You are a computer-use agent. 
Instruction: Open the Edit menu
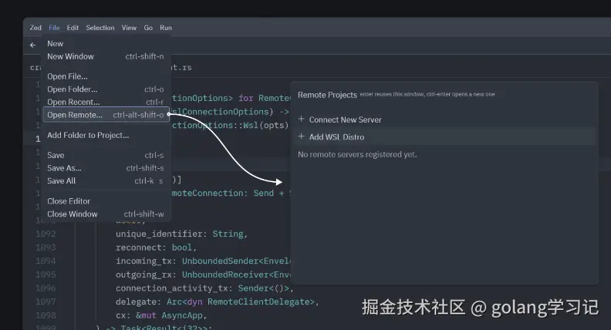pyautogui.click(x=73, y=28)
